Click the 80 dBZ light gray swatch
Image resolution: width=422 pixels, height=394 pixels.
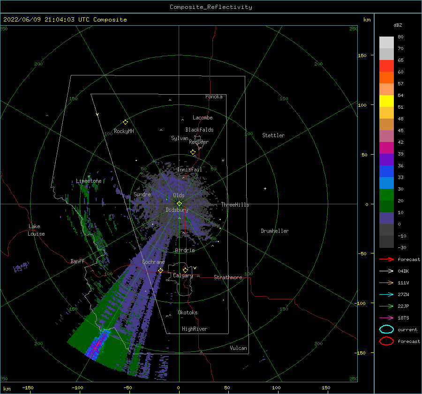click(386, 43)
